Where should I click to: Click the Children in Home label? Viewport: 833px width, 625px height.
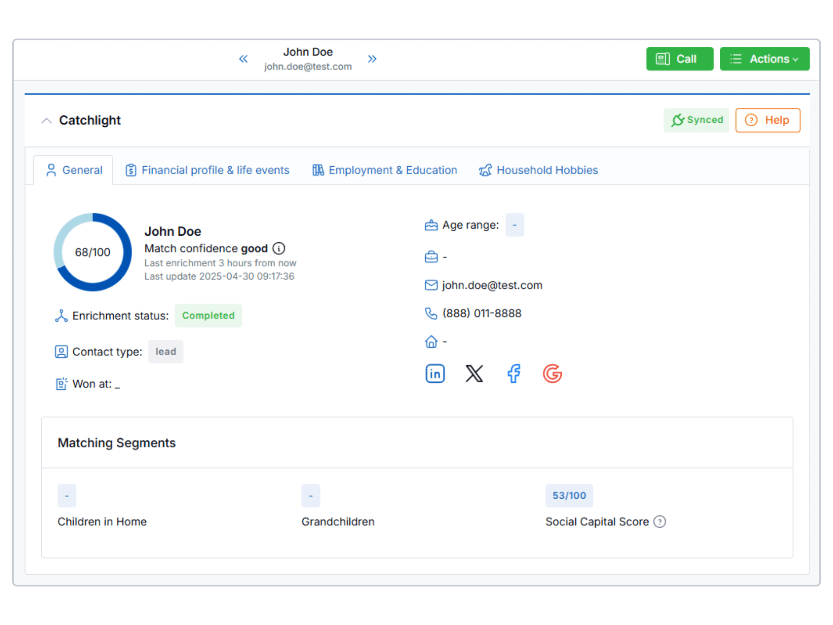(102, 521)
